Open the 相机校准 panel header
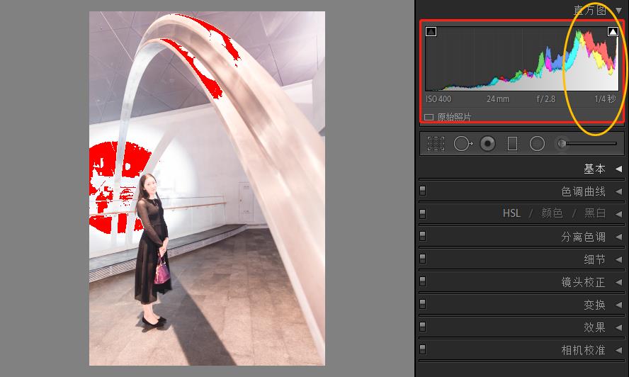 pos(583,350)
